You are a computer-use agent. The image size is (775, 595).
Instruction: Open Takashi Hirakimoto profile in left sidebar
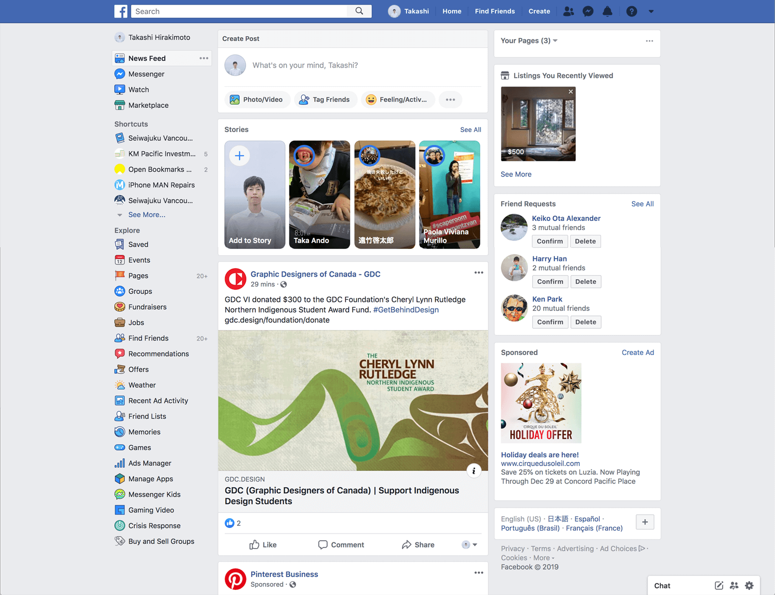(152, 37)
